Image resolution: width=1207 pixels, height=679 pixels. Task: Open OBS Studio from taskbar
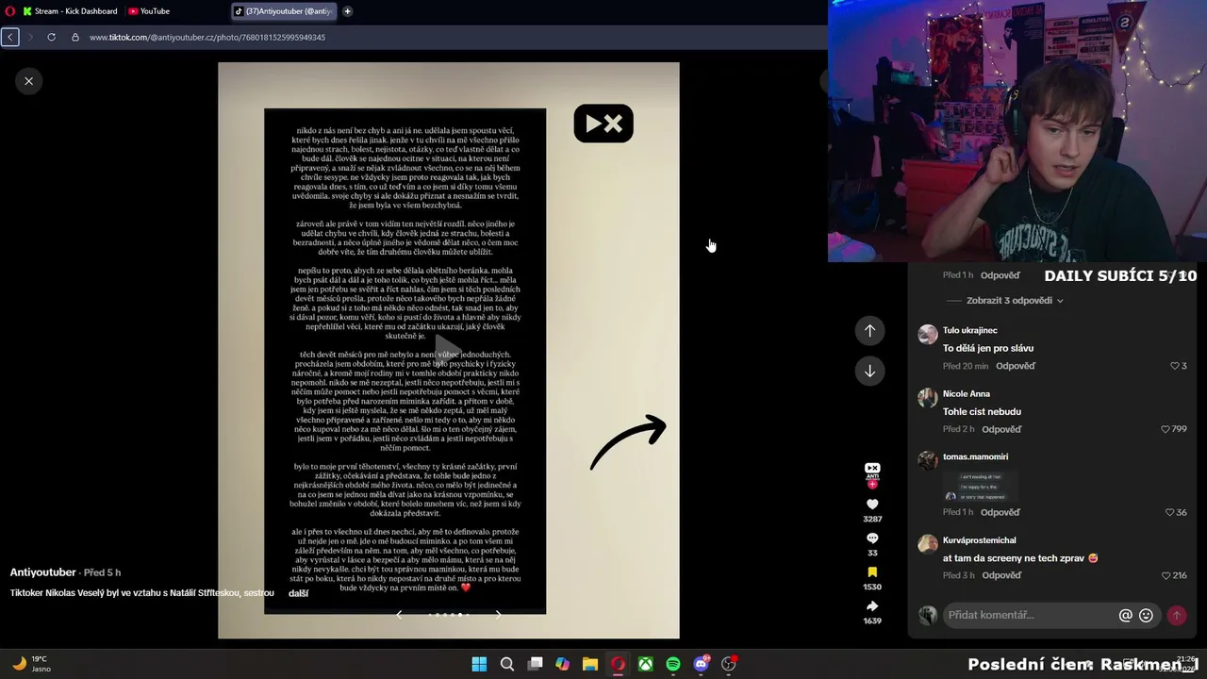pyautogui.click(x=728, y=664)
